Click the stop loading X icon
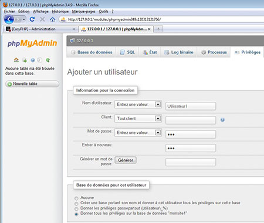The height and width of the screenshot is (223, 264). 42,19
